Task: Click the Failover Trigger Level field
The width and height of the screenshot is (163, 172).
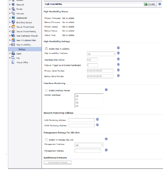Action: 92,65
